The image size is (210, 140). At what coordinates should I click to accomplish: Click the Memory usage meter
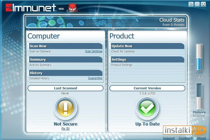pyautogui.click(x=199, y=96)
